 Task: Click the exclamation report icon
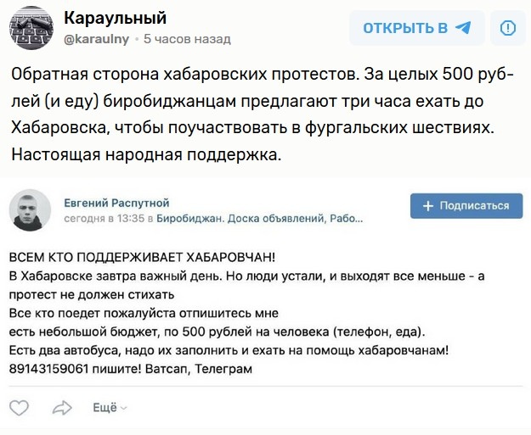pos(507,28)
